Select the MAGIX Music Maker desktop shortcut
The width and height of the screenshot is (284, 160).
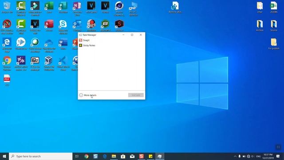pyautogui.click(x=21, y=63)
